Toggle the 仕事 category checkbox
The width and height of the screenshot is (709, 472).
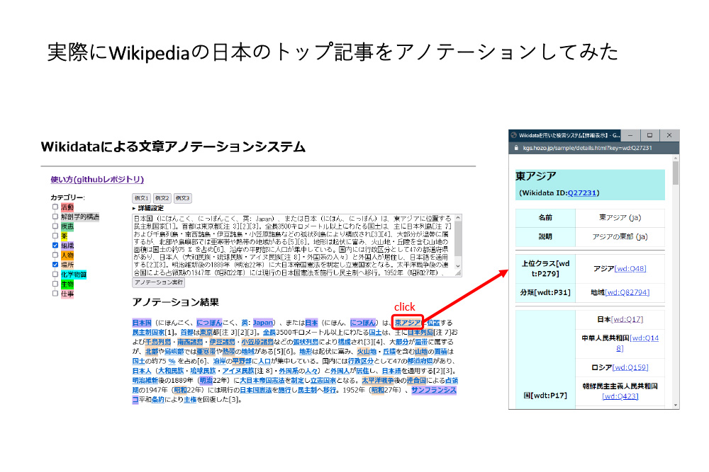click(x=55, y=293)
